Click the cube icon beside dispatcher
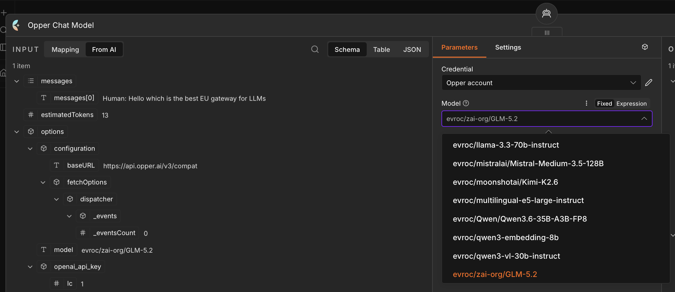Viewport: 675px width, 292px height. pos(70,199)
